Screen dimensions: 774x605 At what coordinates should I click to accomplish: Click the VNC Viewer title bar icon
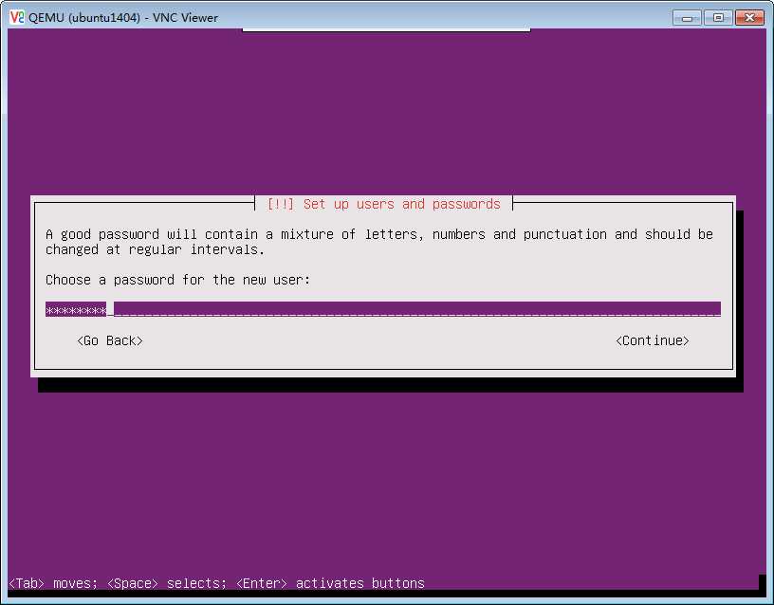coord(16,17)
